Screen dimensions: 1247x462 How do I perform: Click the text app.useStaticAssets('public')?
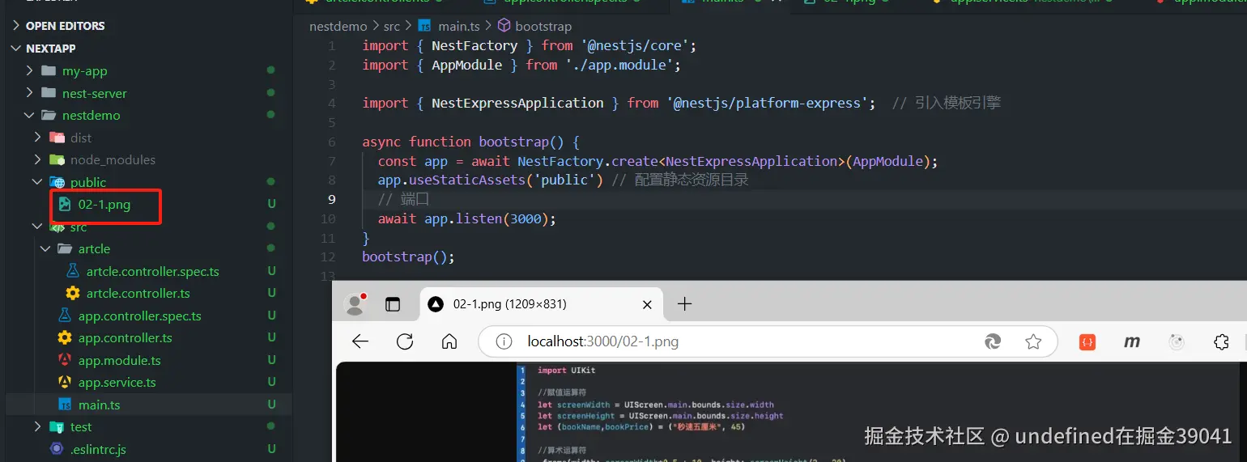click(490, 180)
